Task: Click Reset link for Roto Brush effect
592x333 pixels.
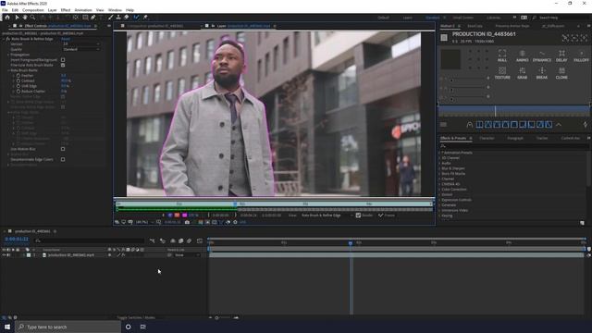Action: coord(66,39)
